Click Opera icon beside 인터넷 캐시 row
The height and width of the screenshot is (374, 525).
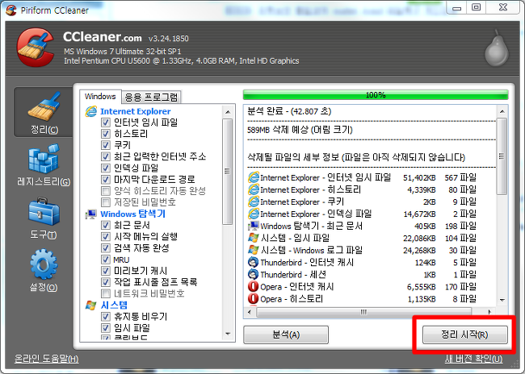coord(254,286)
